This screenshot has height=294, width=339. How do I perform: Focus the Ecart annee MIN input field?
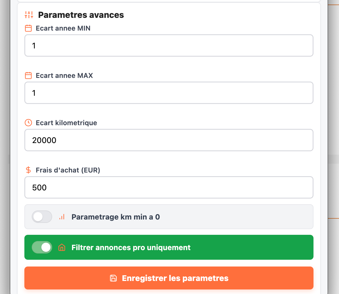click(169, 46)
